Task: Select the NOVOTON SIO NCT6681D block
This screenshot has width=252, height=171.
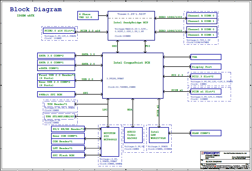Action: click(110, 142)
